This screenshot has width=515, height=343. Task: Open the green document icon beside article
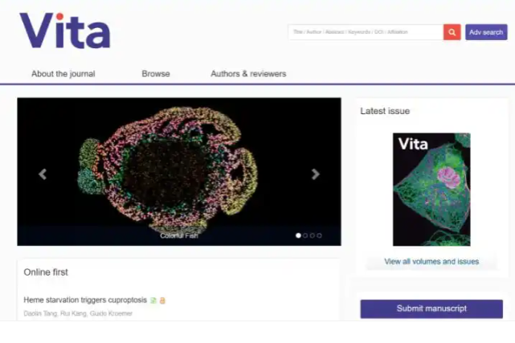coord(153,300)
